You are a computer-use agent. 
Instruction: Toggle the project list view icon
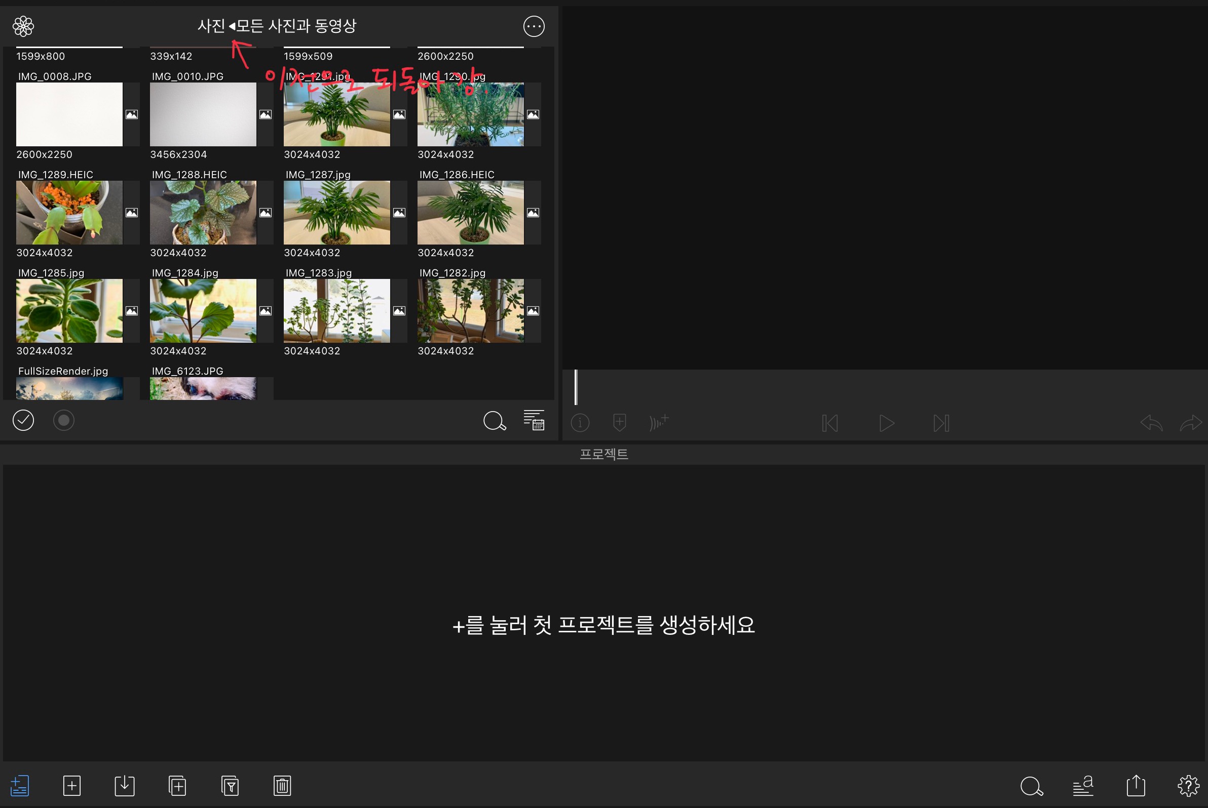tap(20, 786)
